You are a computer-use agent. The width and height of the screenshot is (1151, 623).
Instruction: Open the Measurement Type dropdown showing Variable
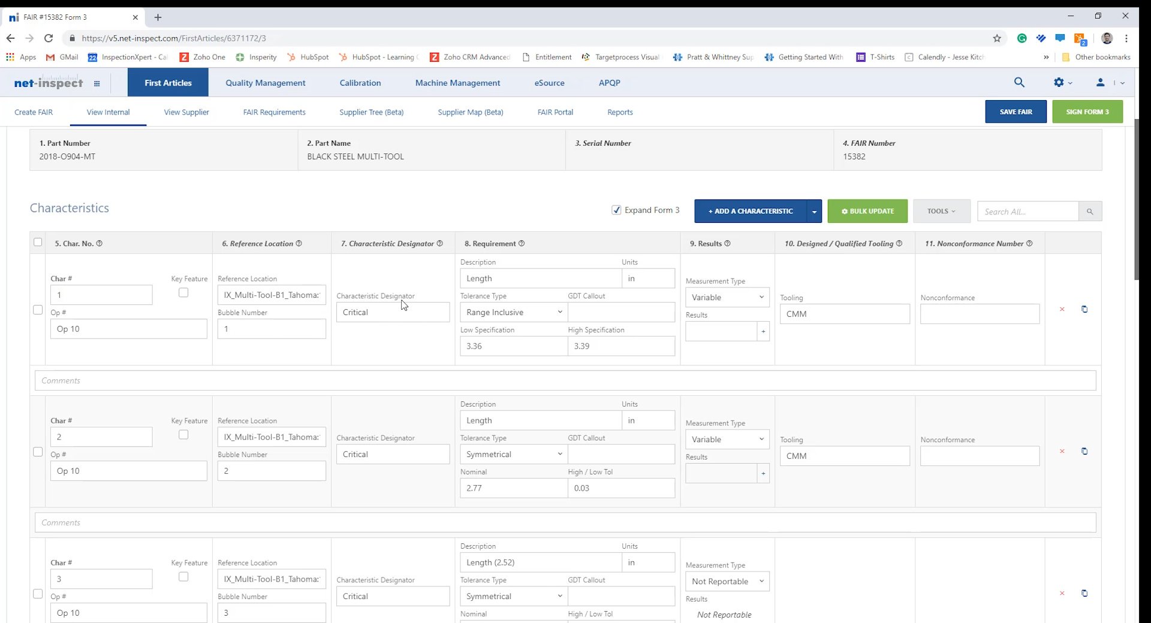pyautogui.click(x=727, y=297)
